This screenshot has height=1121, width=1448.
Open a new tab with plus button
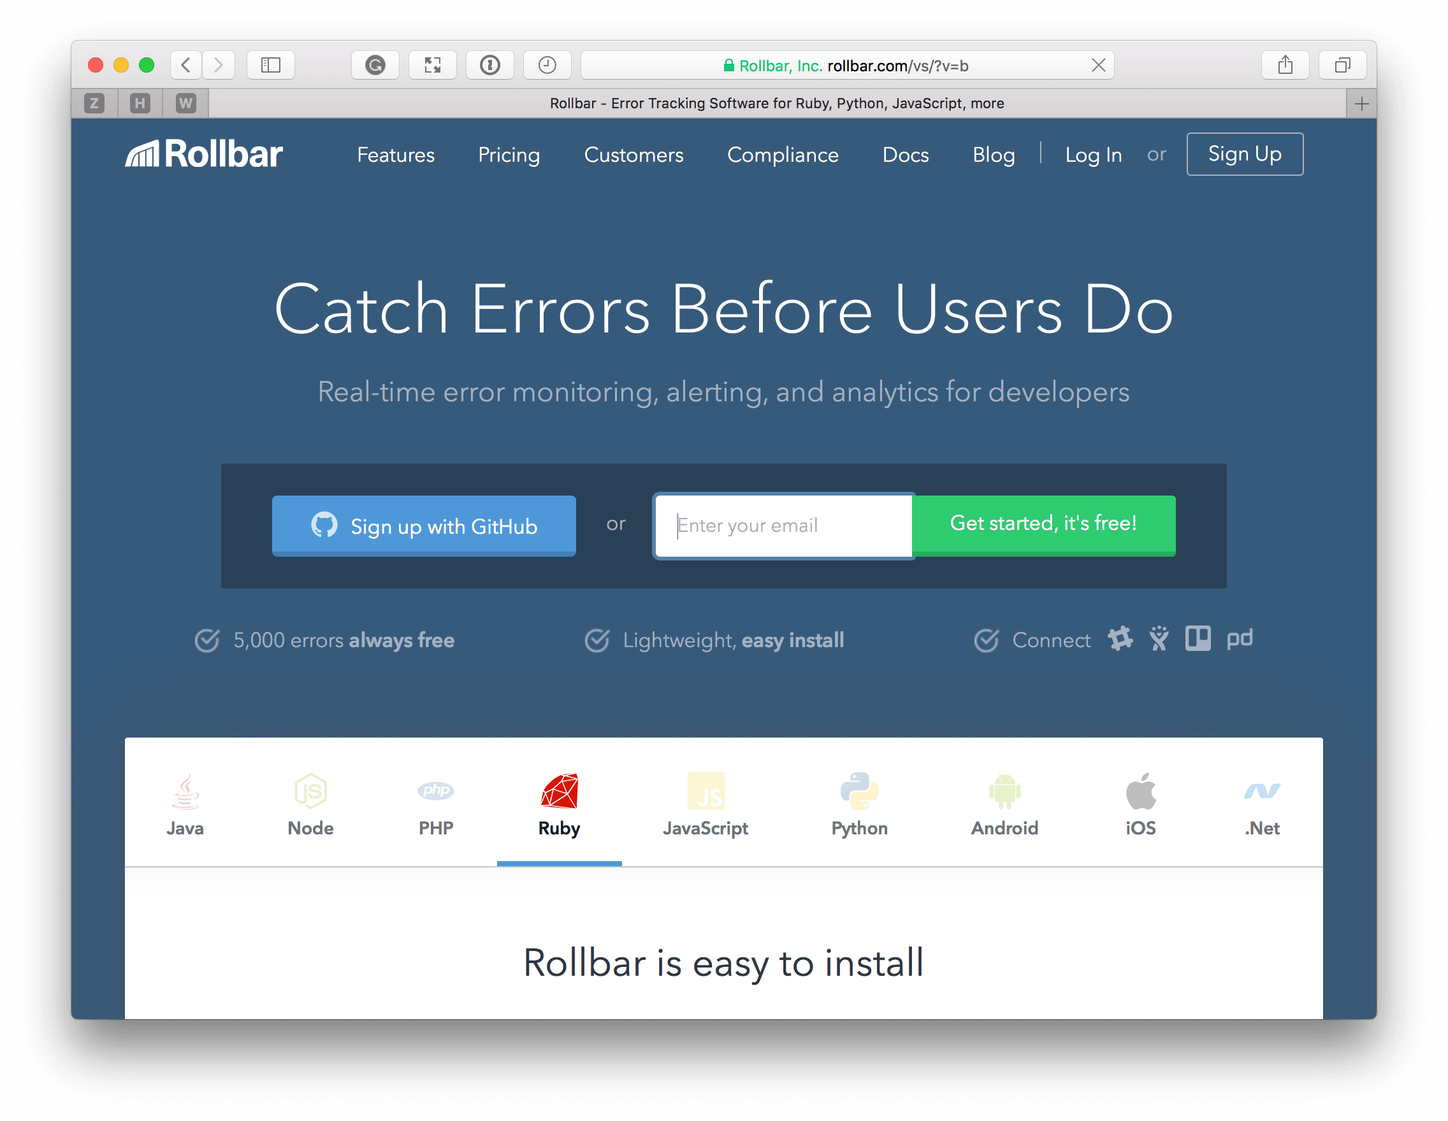[x=1362, y=103]
